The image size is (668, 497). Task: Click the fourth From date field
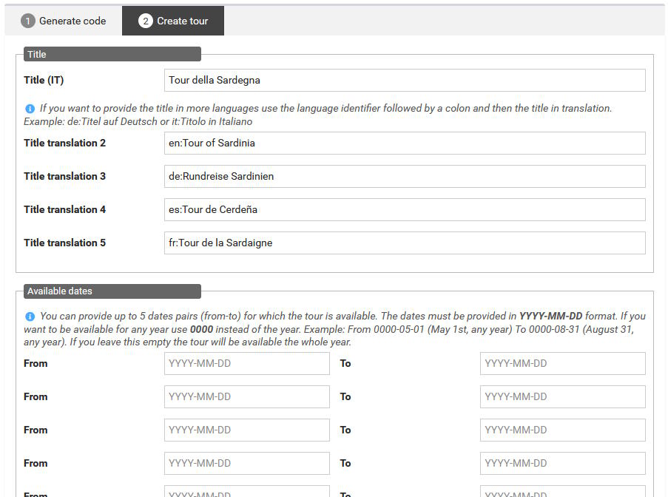point(246,464)
